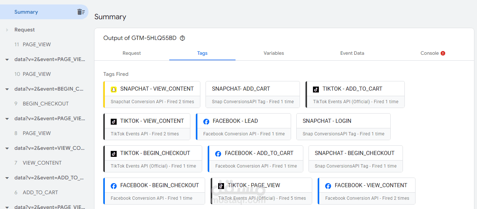Open the Event Data tab

click(352, 53)
